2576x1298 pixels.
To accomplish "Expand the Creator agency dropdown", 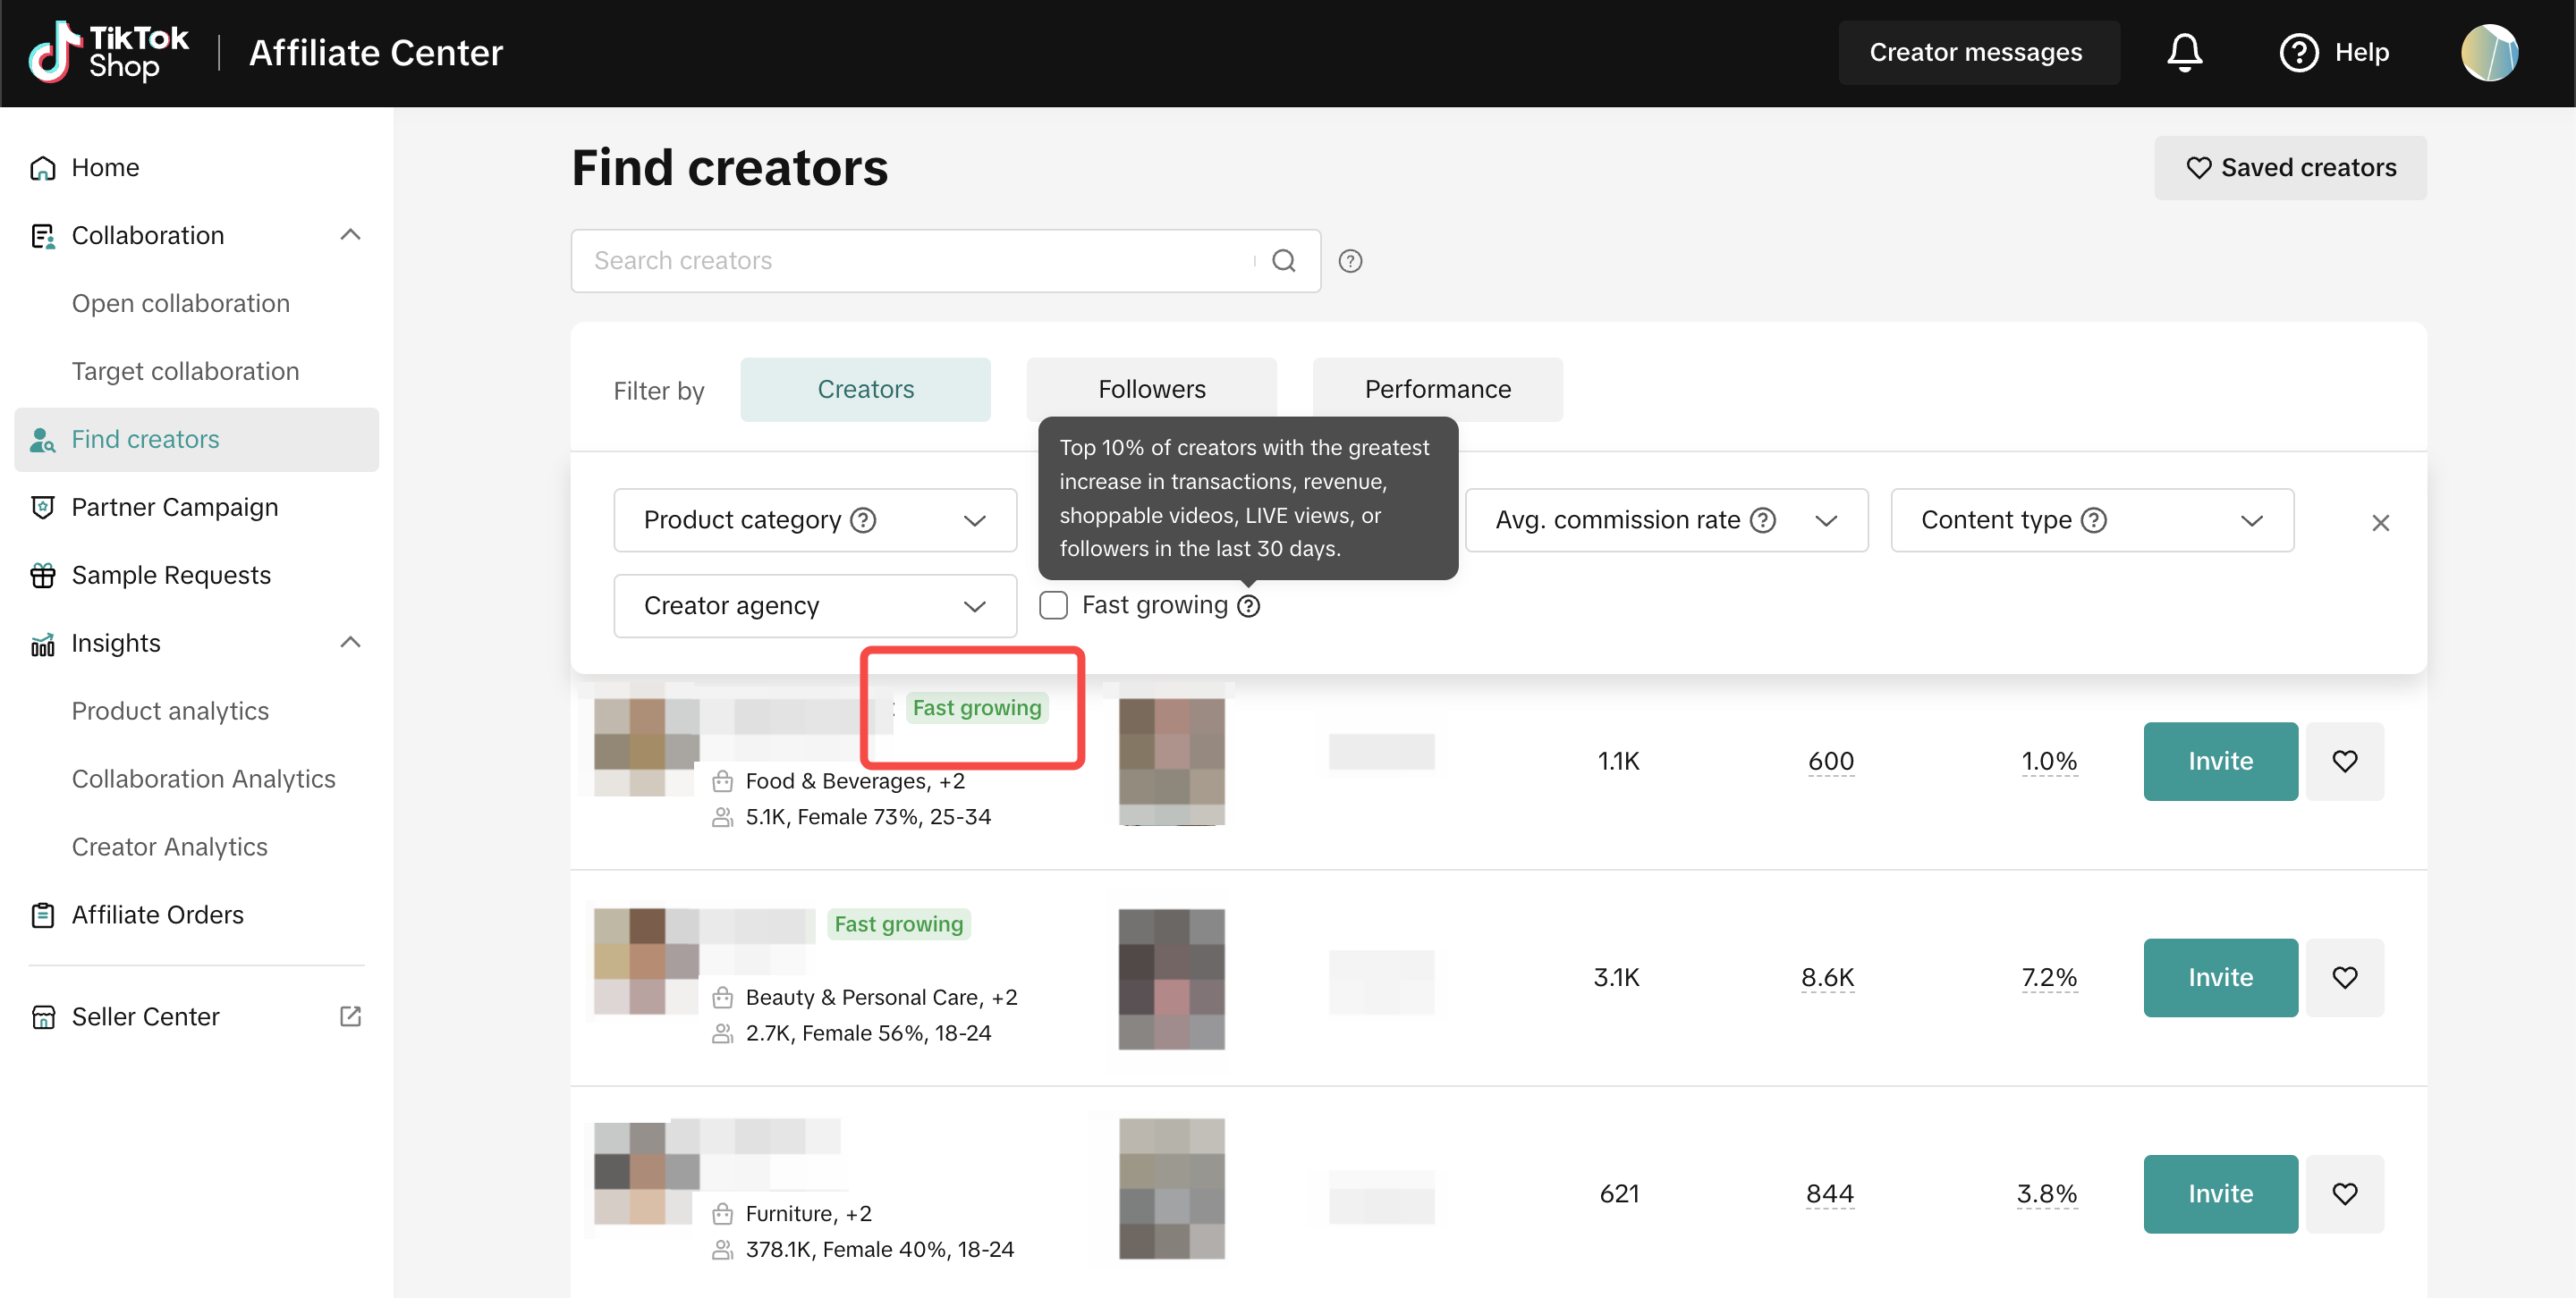I will [814, 605].
